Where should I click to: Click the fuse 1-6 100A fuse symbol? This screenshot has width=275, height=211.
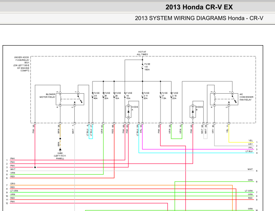pyautogui.click(x=142, y=66)
